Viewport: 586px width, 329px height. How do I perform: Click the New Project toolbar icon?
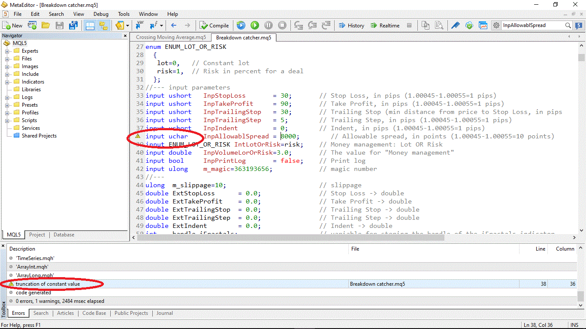click(32, 26)
